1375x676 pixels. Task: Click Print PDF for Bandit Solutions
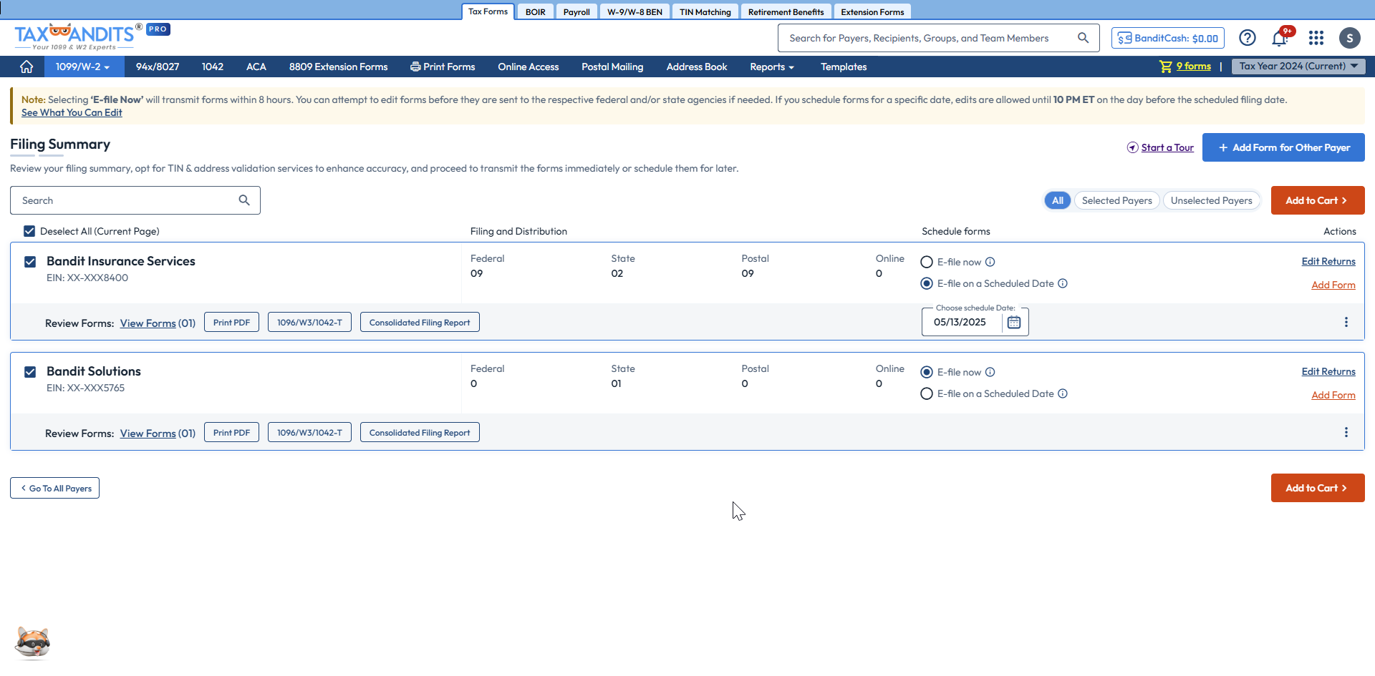tap(231, 433)
